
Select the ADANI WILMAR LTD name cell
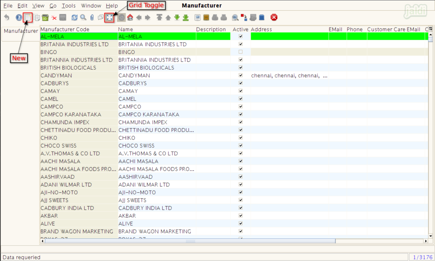pos(157,185)
